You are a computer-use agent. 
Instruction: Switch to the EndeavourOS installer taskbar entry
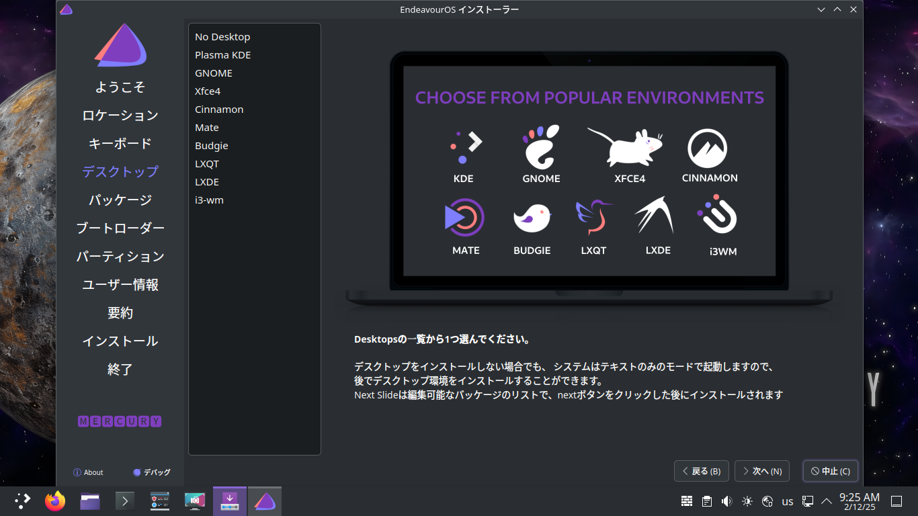pyautogui.click(x=265, y=501)
